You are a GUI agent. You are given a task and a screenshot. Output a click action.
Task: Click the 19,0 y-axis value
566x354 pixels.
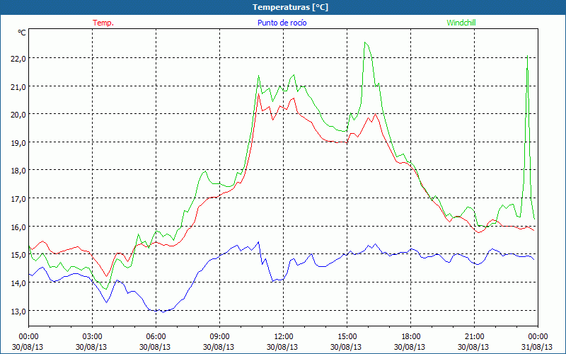[18, 142]
